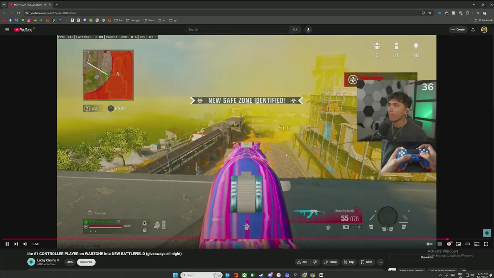Open the Lucky Chamu channel avatar

point(31,262)
